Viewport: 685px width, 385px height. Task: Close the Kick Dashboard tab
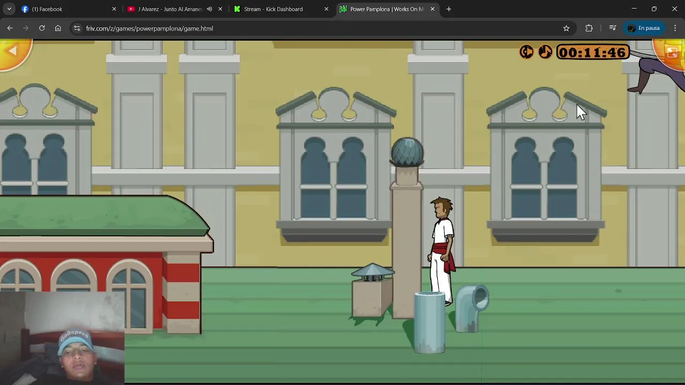(326, 9)
